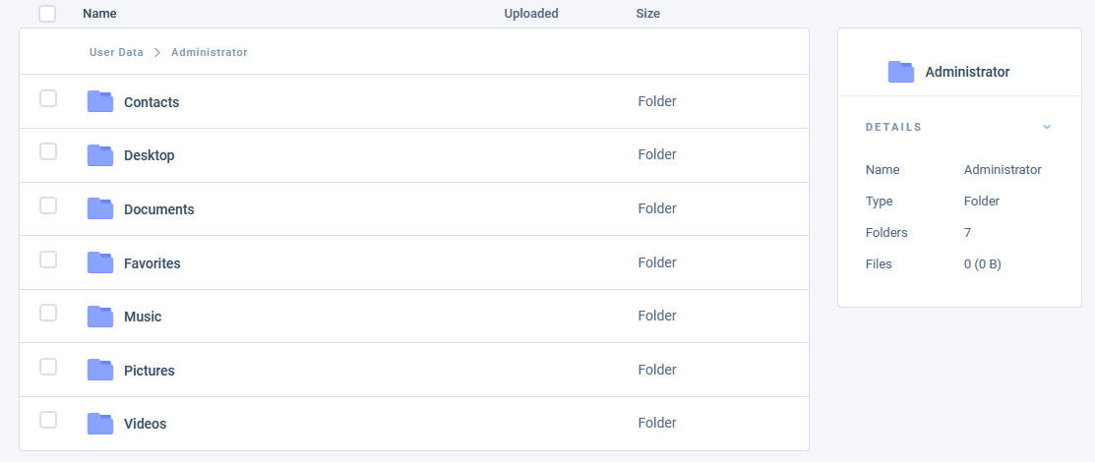Viewport: 1095px width, 462px height.
Task: Sort by the Size column header
Action: 648,13
